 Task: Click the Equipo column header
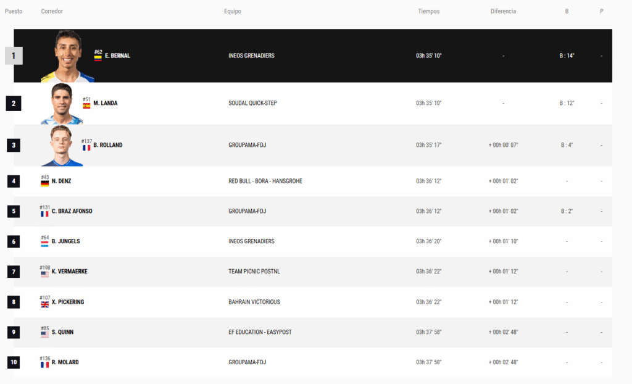(233, 12)
